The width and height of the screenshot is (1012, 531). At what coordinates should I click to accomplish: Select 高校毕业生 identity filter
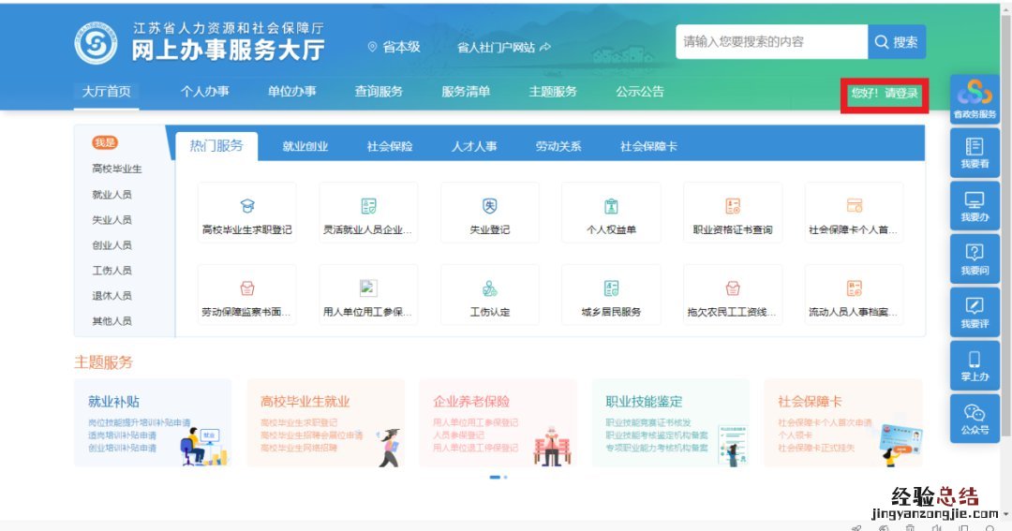pos(117,170)
